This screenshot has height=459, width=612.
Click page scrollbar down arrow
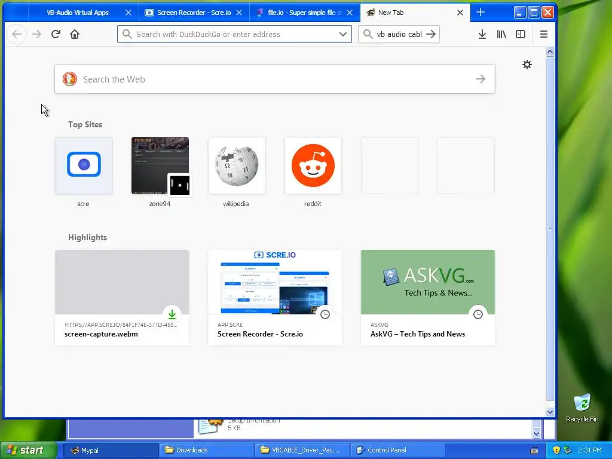[x=550, y=412]
